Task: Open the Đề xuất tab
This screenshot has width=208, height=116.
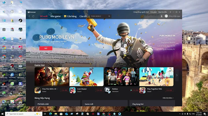Action: click(44, 16)
